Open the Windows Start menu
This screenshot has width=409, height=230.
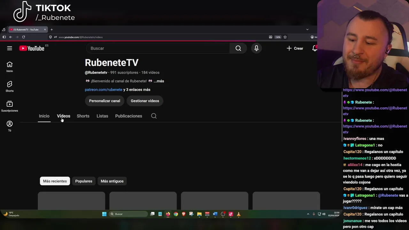[x=104, y=214]
